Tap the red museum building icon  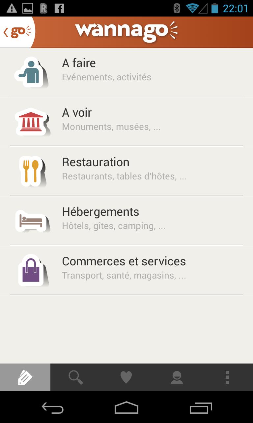31,122
